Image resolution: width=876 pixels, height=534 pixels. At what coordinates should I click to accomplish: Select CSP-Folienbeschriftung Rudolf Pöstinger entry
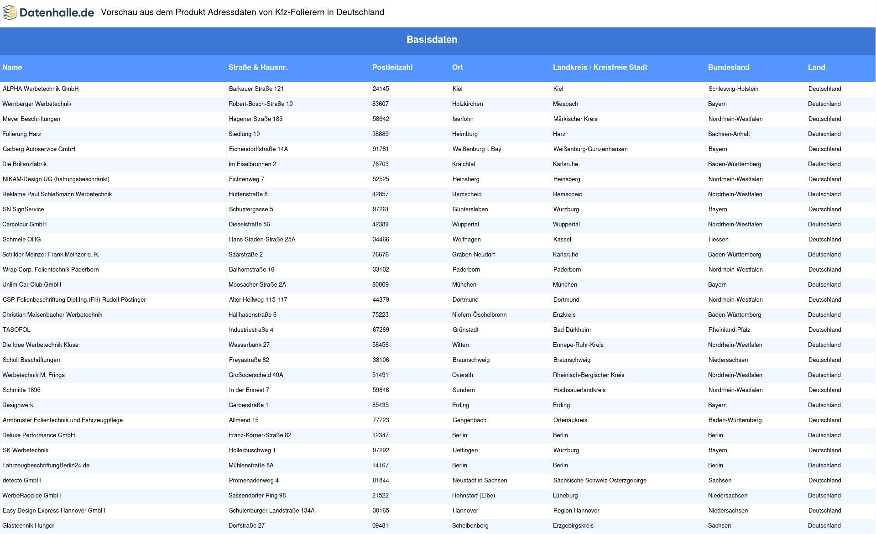[x=74, y=300]
